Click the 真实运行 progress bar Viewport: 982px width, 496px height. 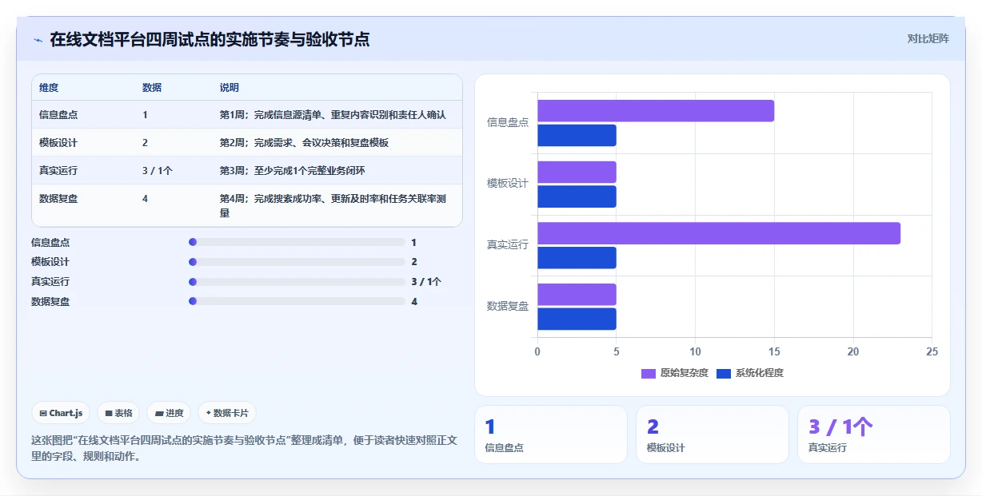pyautogui.click(x=297, y=281)
